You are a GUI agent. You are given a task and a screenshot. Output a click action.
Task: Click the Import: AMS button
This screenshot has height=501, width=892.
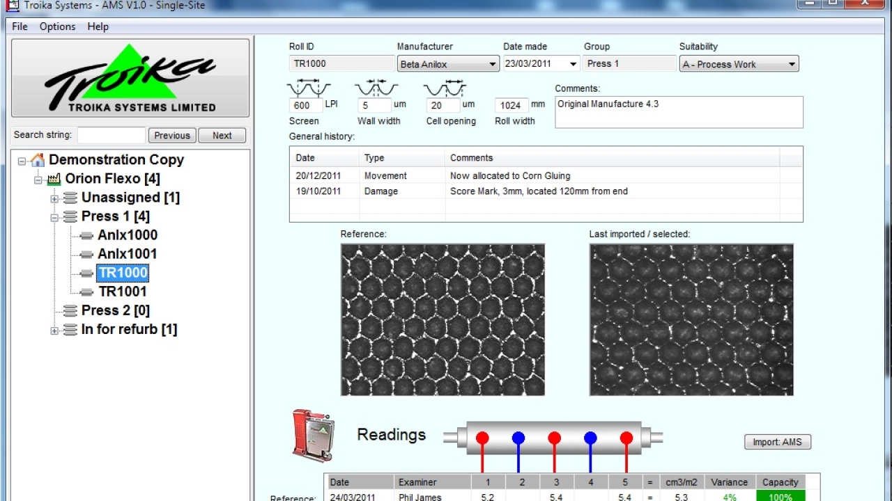778,442
